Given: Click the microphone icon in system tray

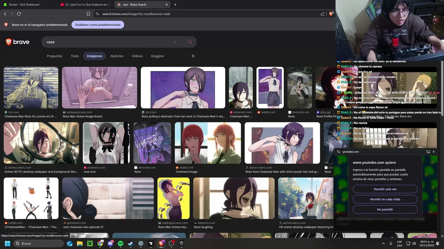Looking at the screenshot, I should click(x=391, y=243).
